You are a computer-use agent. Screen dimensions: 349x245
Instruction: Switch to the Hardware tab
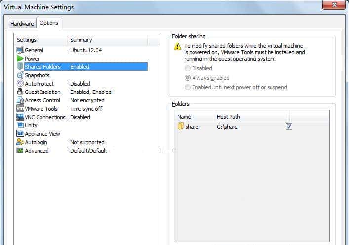coord(22,24)
